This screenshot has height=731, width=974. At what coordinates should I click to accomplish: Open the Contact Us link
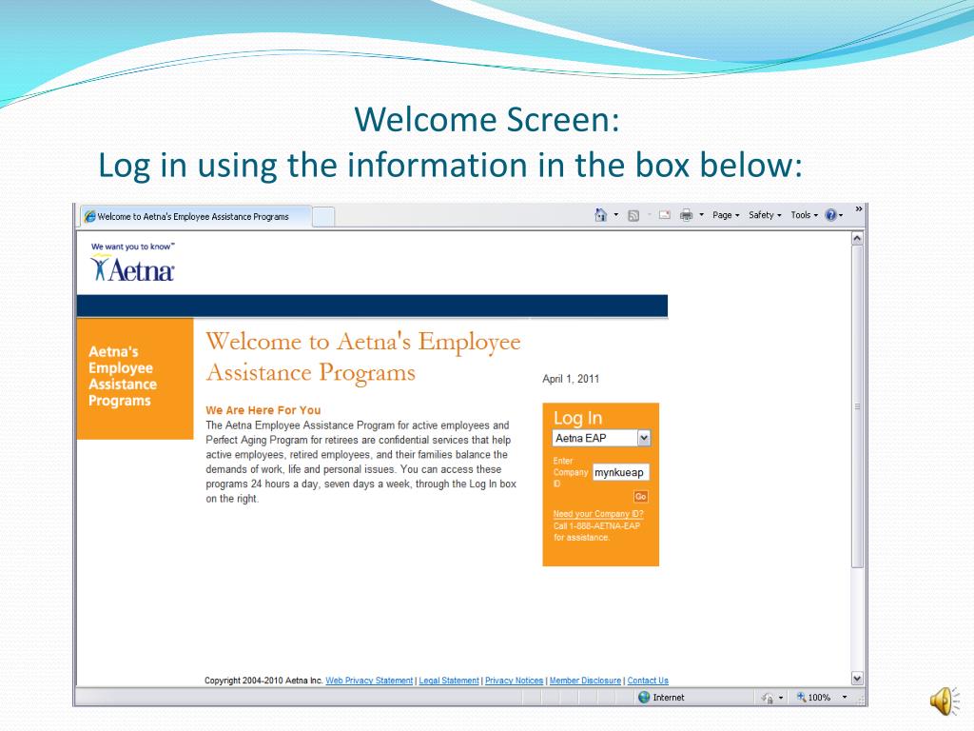coord(648,681)
